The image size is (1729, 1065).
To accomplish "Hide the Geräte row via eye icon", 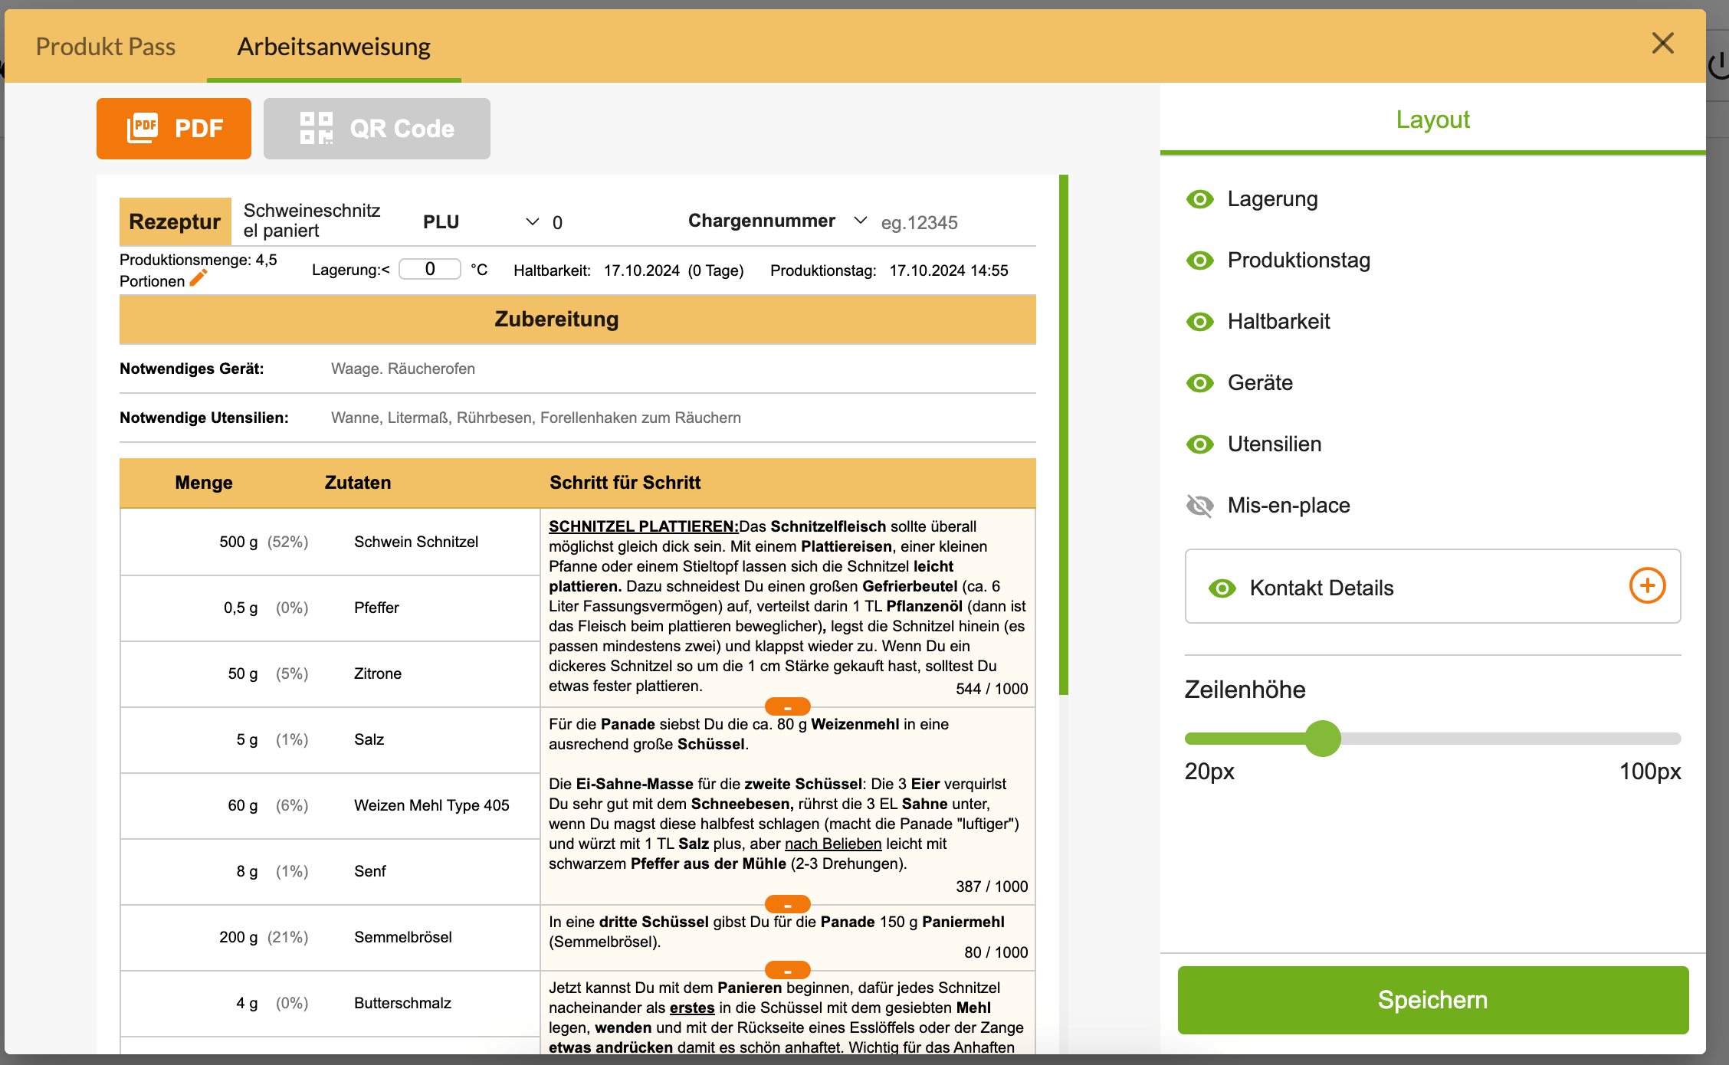I will [x=1200, y=383].
